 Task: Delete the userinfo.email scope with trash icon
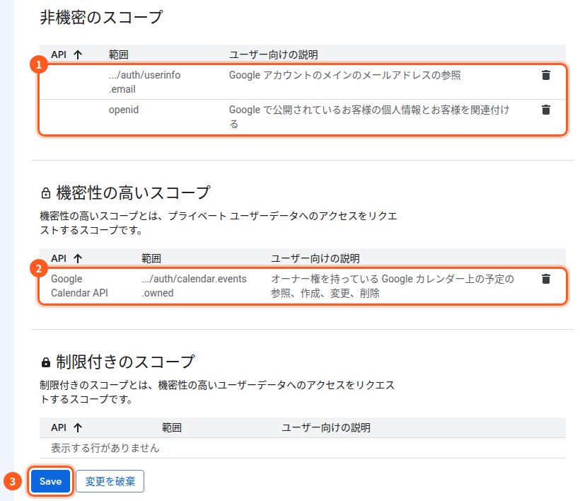tap(545, 75)
